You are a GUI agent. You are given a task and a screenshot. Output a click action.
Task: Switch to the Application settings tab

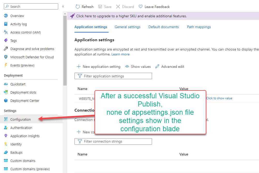[x=91, y=27]
